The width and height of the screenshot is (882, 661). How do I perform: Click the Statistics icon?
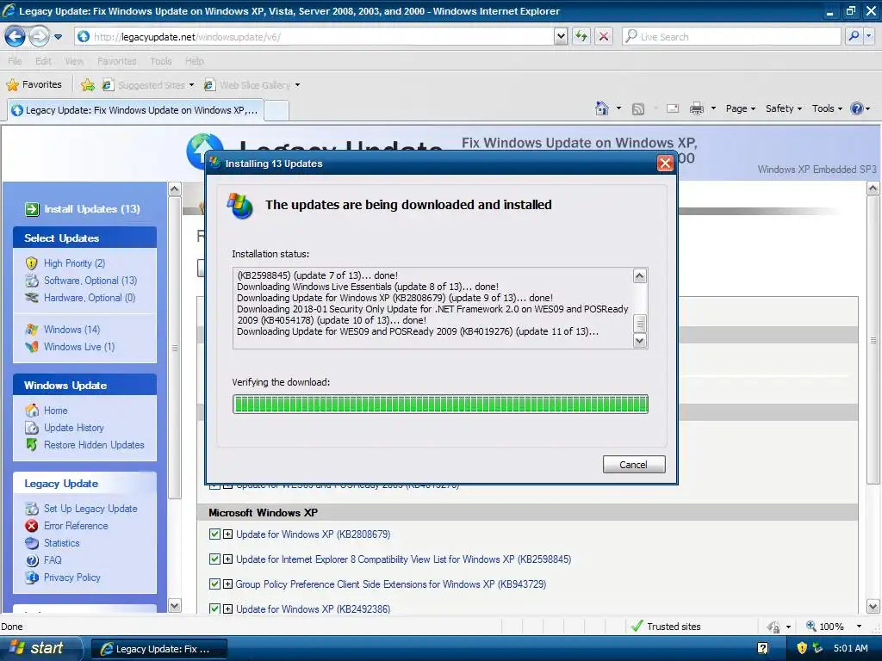[x=32, y=543]
